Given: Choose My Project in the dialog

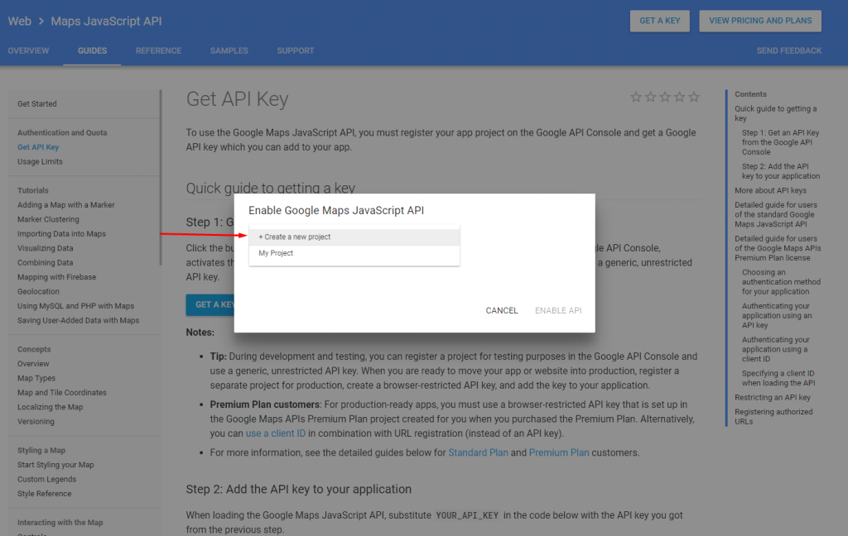Looking at the screenshot, I should pyautogui.click(x=354, y=253).
